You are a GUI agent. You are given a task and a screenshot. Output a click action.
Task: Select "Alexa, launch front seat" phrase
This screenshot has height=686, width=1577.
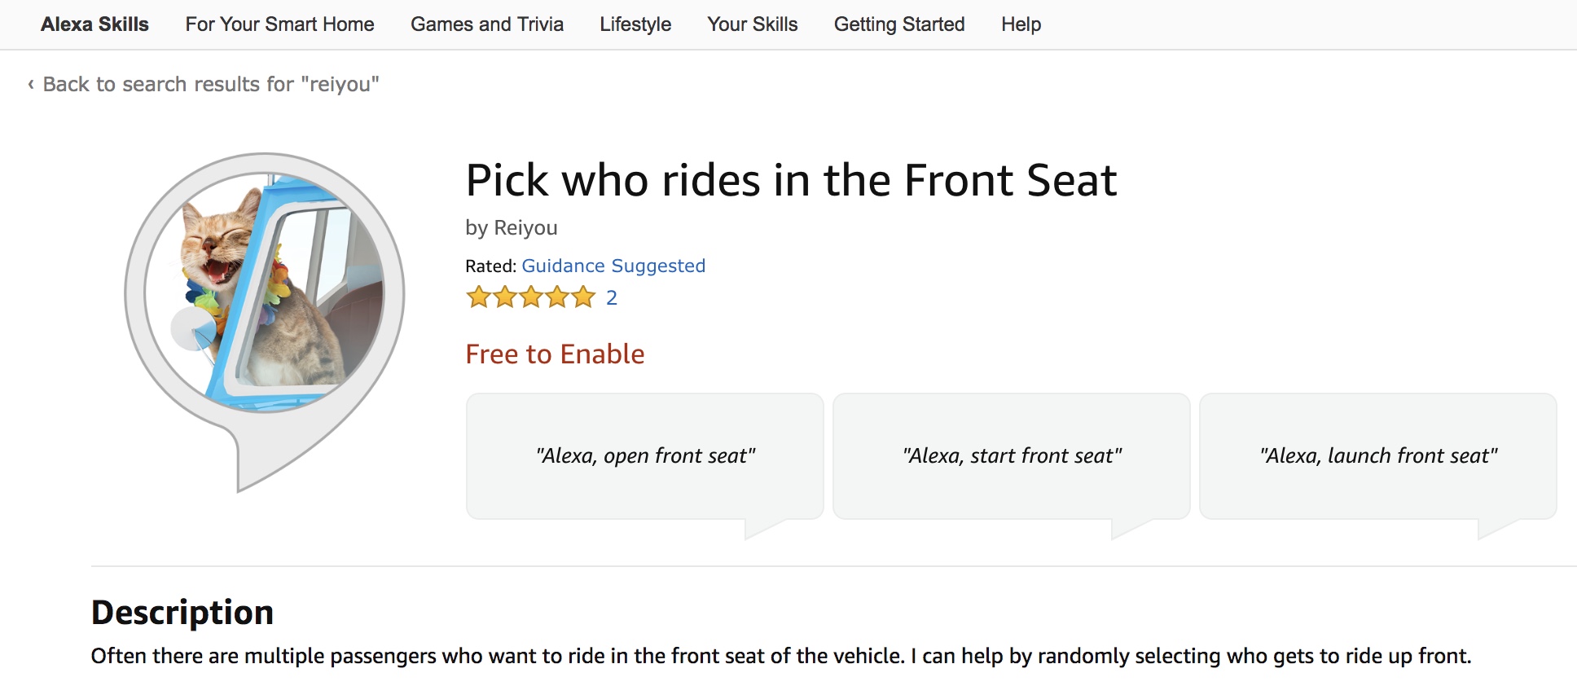[x=1378, y=455]
